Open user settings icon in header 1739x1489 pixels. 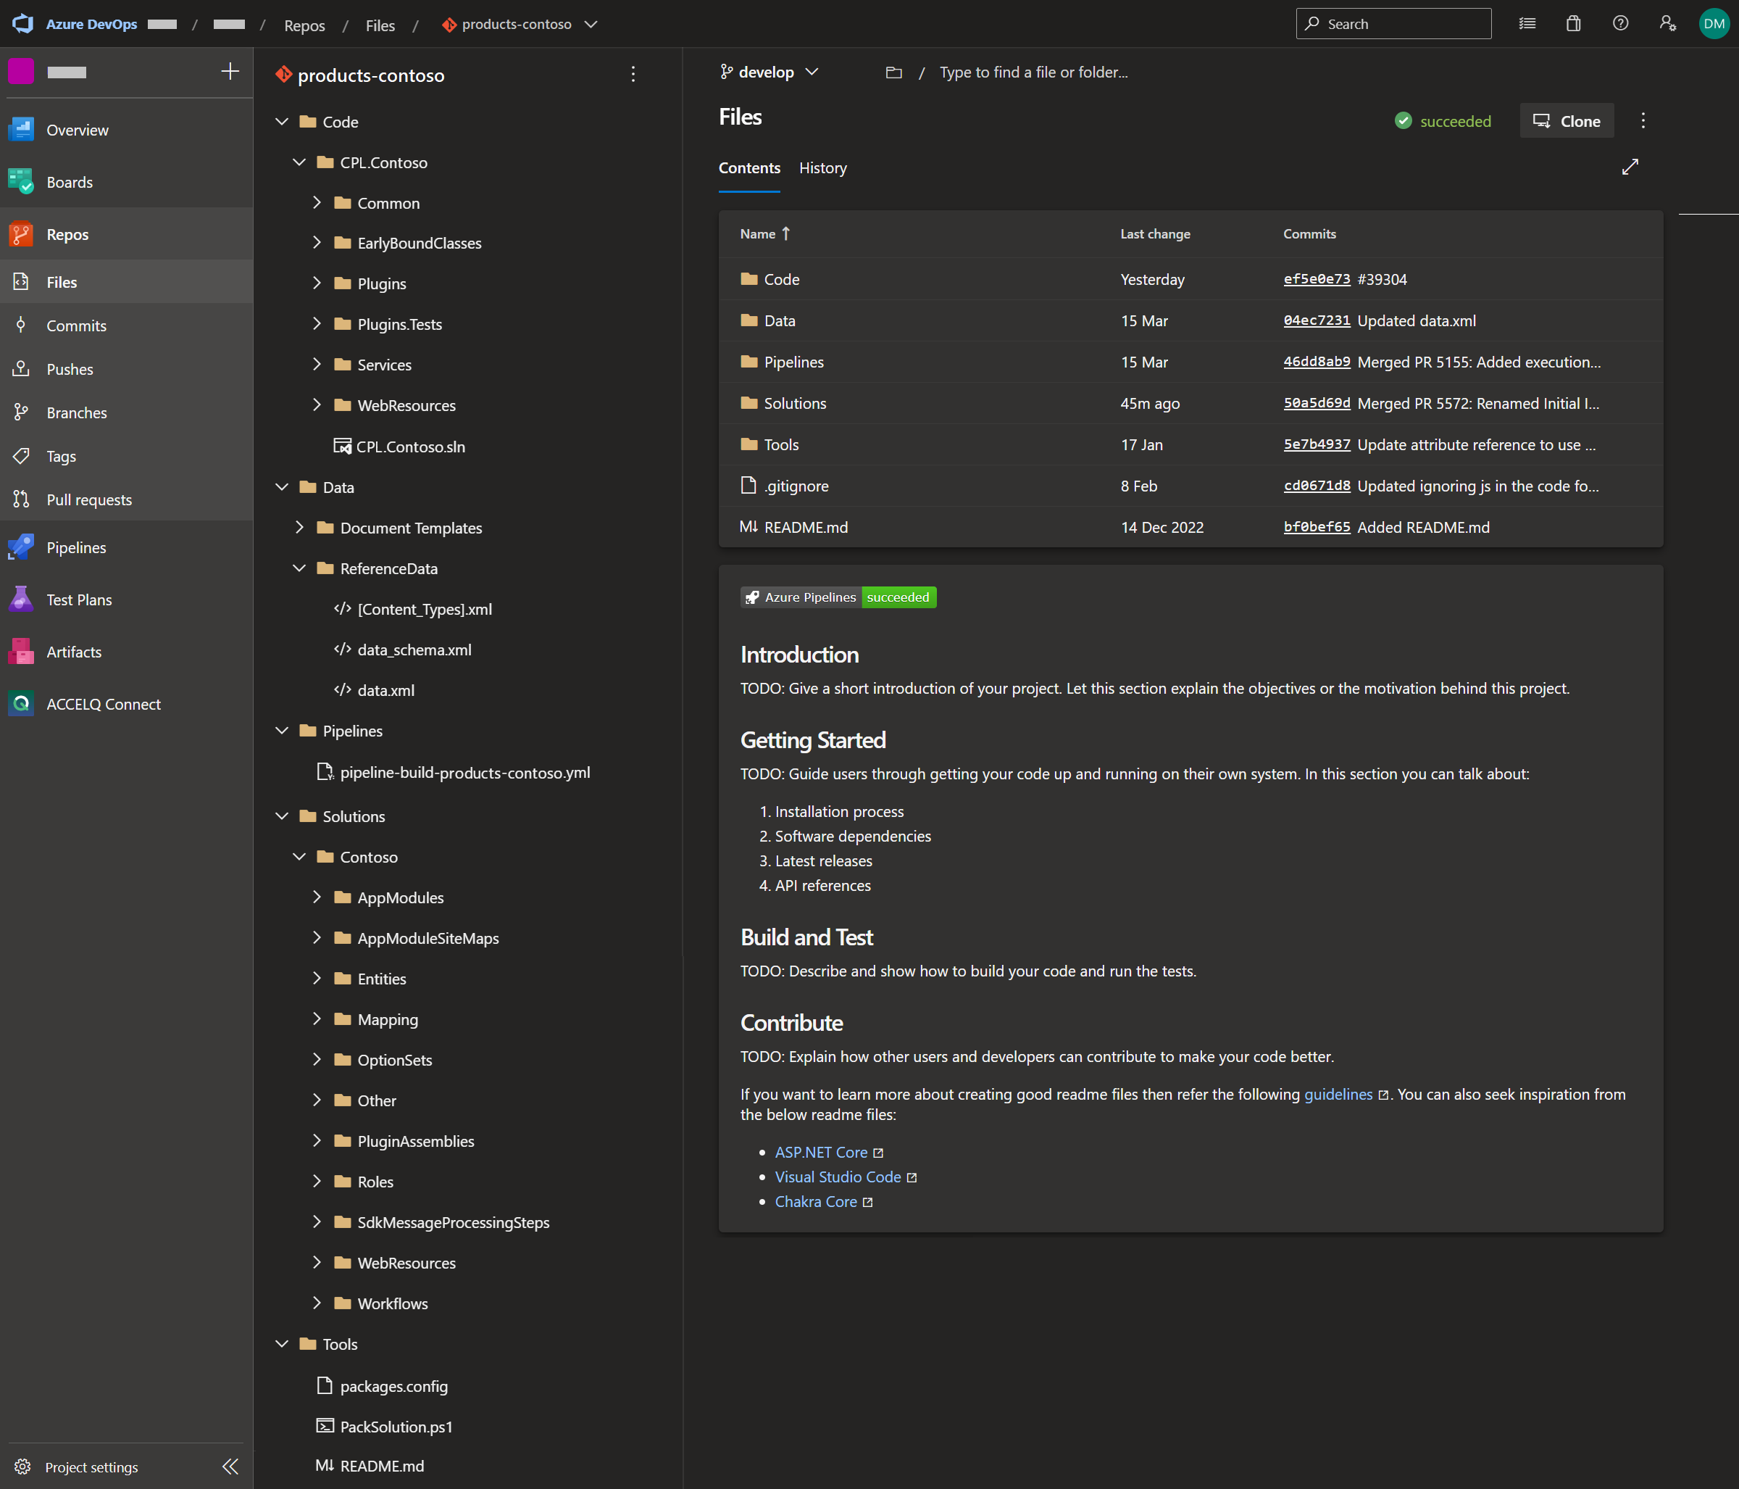click(1667, 23)
